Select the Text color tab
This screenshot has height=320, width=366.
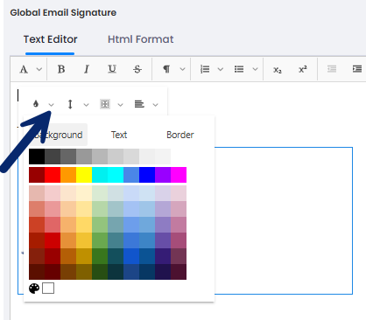point(119,135)
